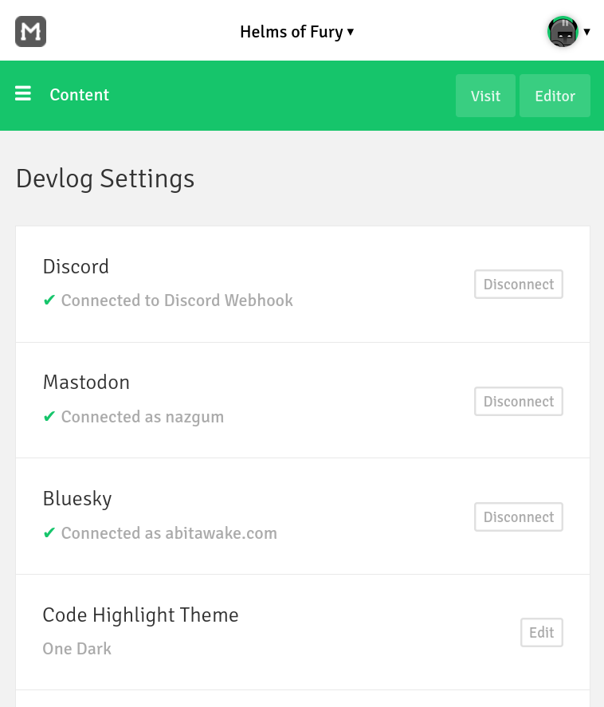
Task: Disconnect the Discord webhook
Action: pos(519,284)
